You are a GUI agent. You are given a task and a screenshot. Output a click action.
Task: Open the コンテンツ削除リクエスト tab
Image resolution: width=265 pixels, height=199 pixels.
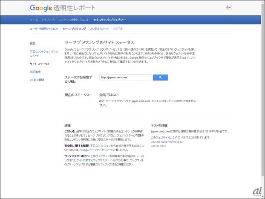click(x=74, y=20)
